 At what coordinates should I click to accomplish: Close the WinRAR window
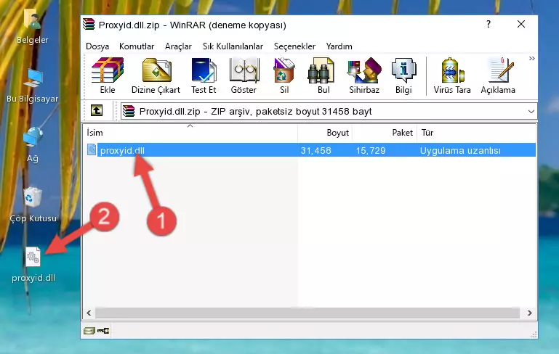tap(521, 24)
